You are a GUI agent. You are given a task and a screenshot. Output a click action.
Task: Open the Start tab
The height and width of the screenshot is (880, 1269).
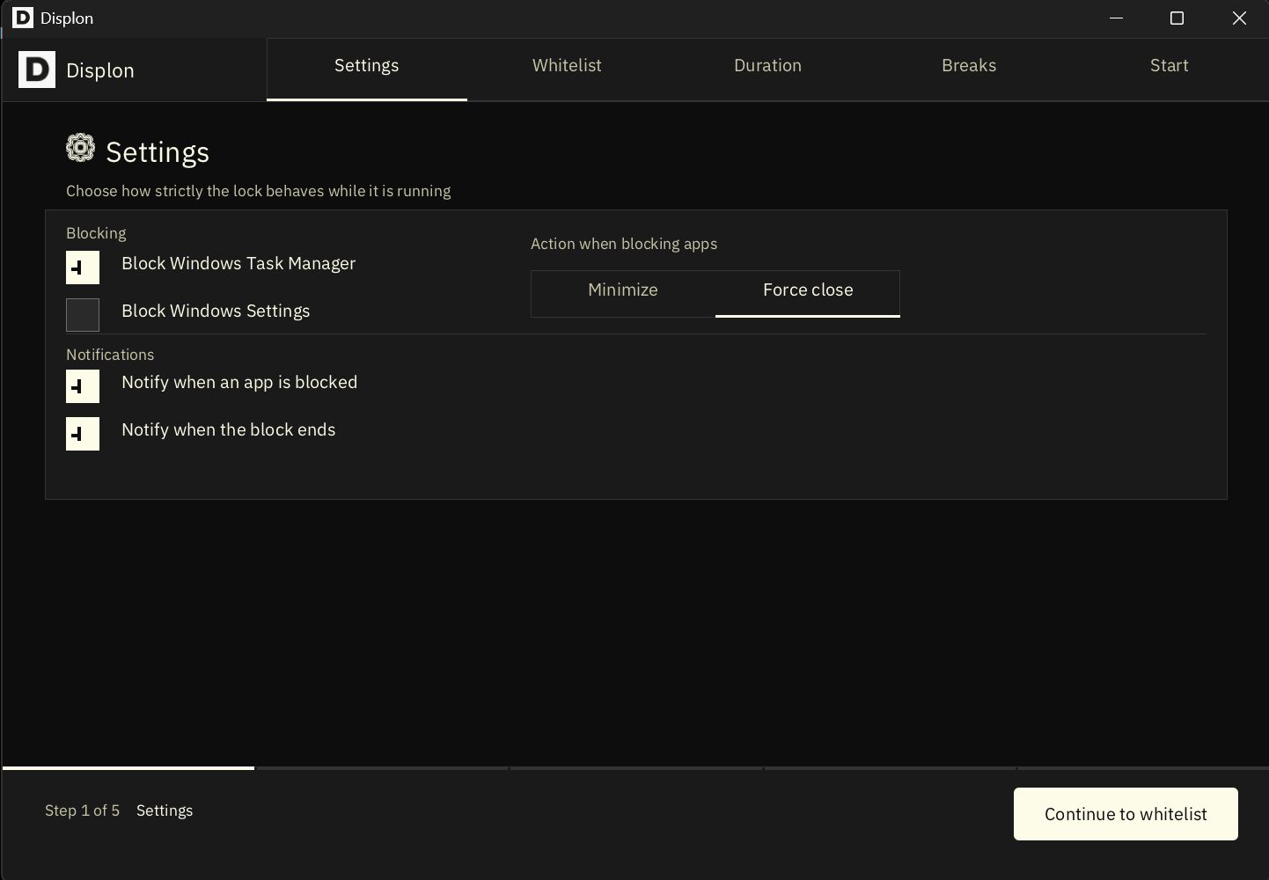(x=1169, y=69)
